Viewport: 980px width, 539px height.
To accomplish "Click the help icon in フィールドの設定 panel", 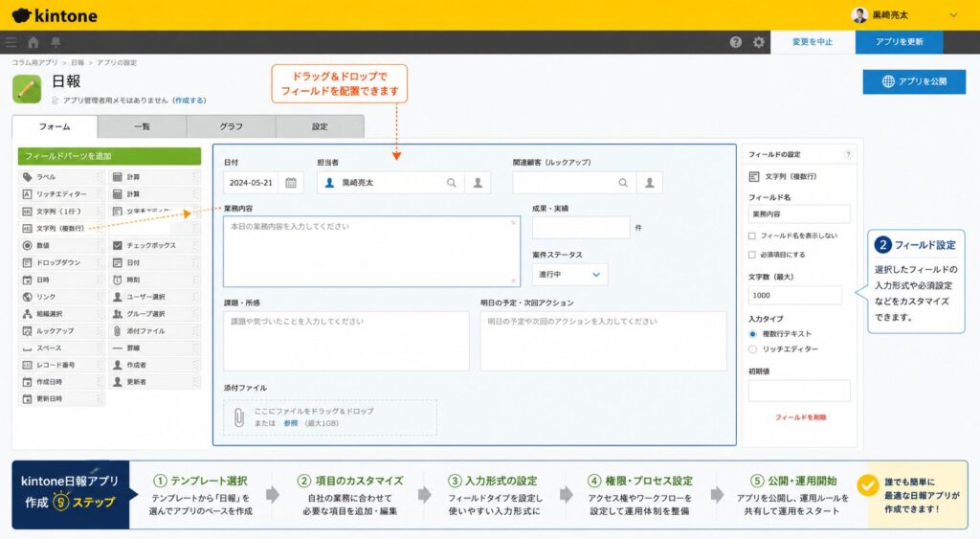I will tap(848, 154).
